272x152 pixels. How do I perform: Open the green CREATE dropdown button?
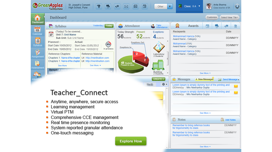(x=159, y=79)
